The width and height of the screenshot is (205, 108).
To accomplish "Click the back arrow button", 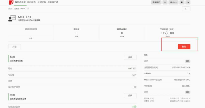I will (x=186, y=9).
